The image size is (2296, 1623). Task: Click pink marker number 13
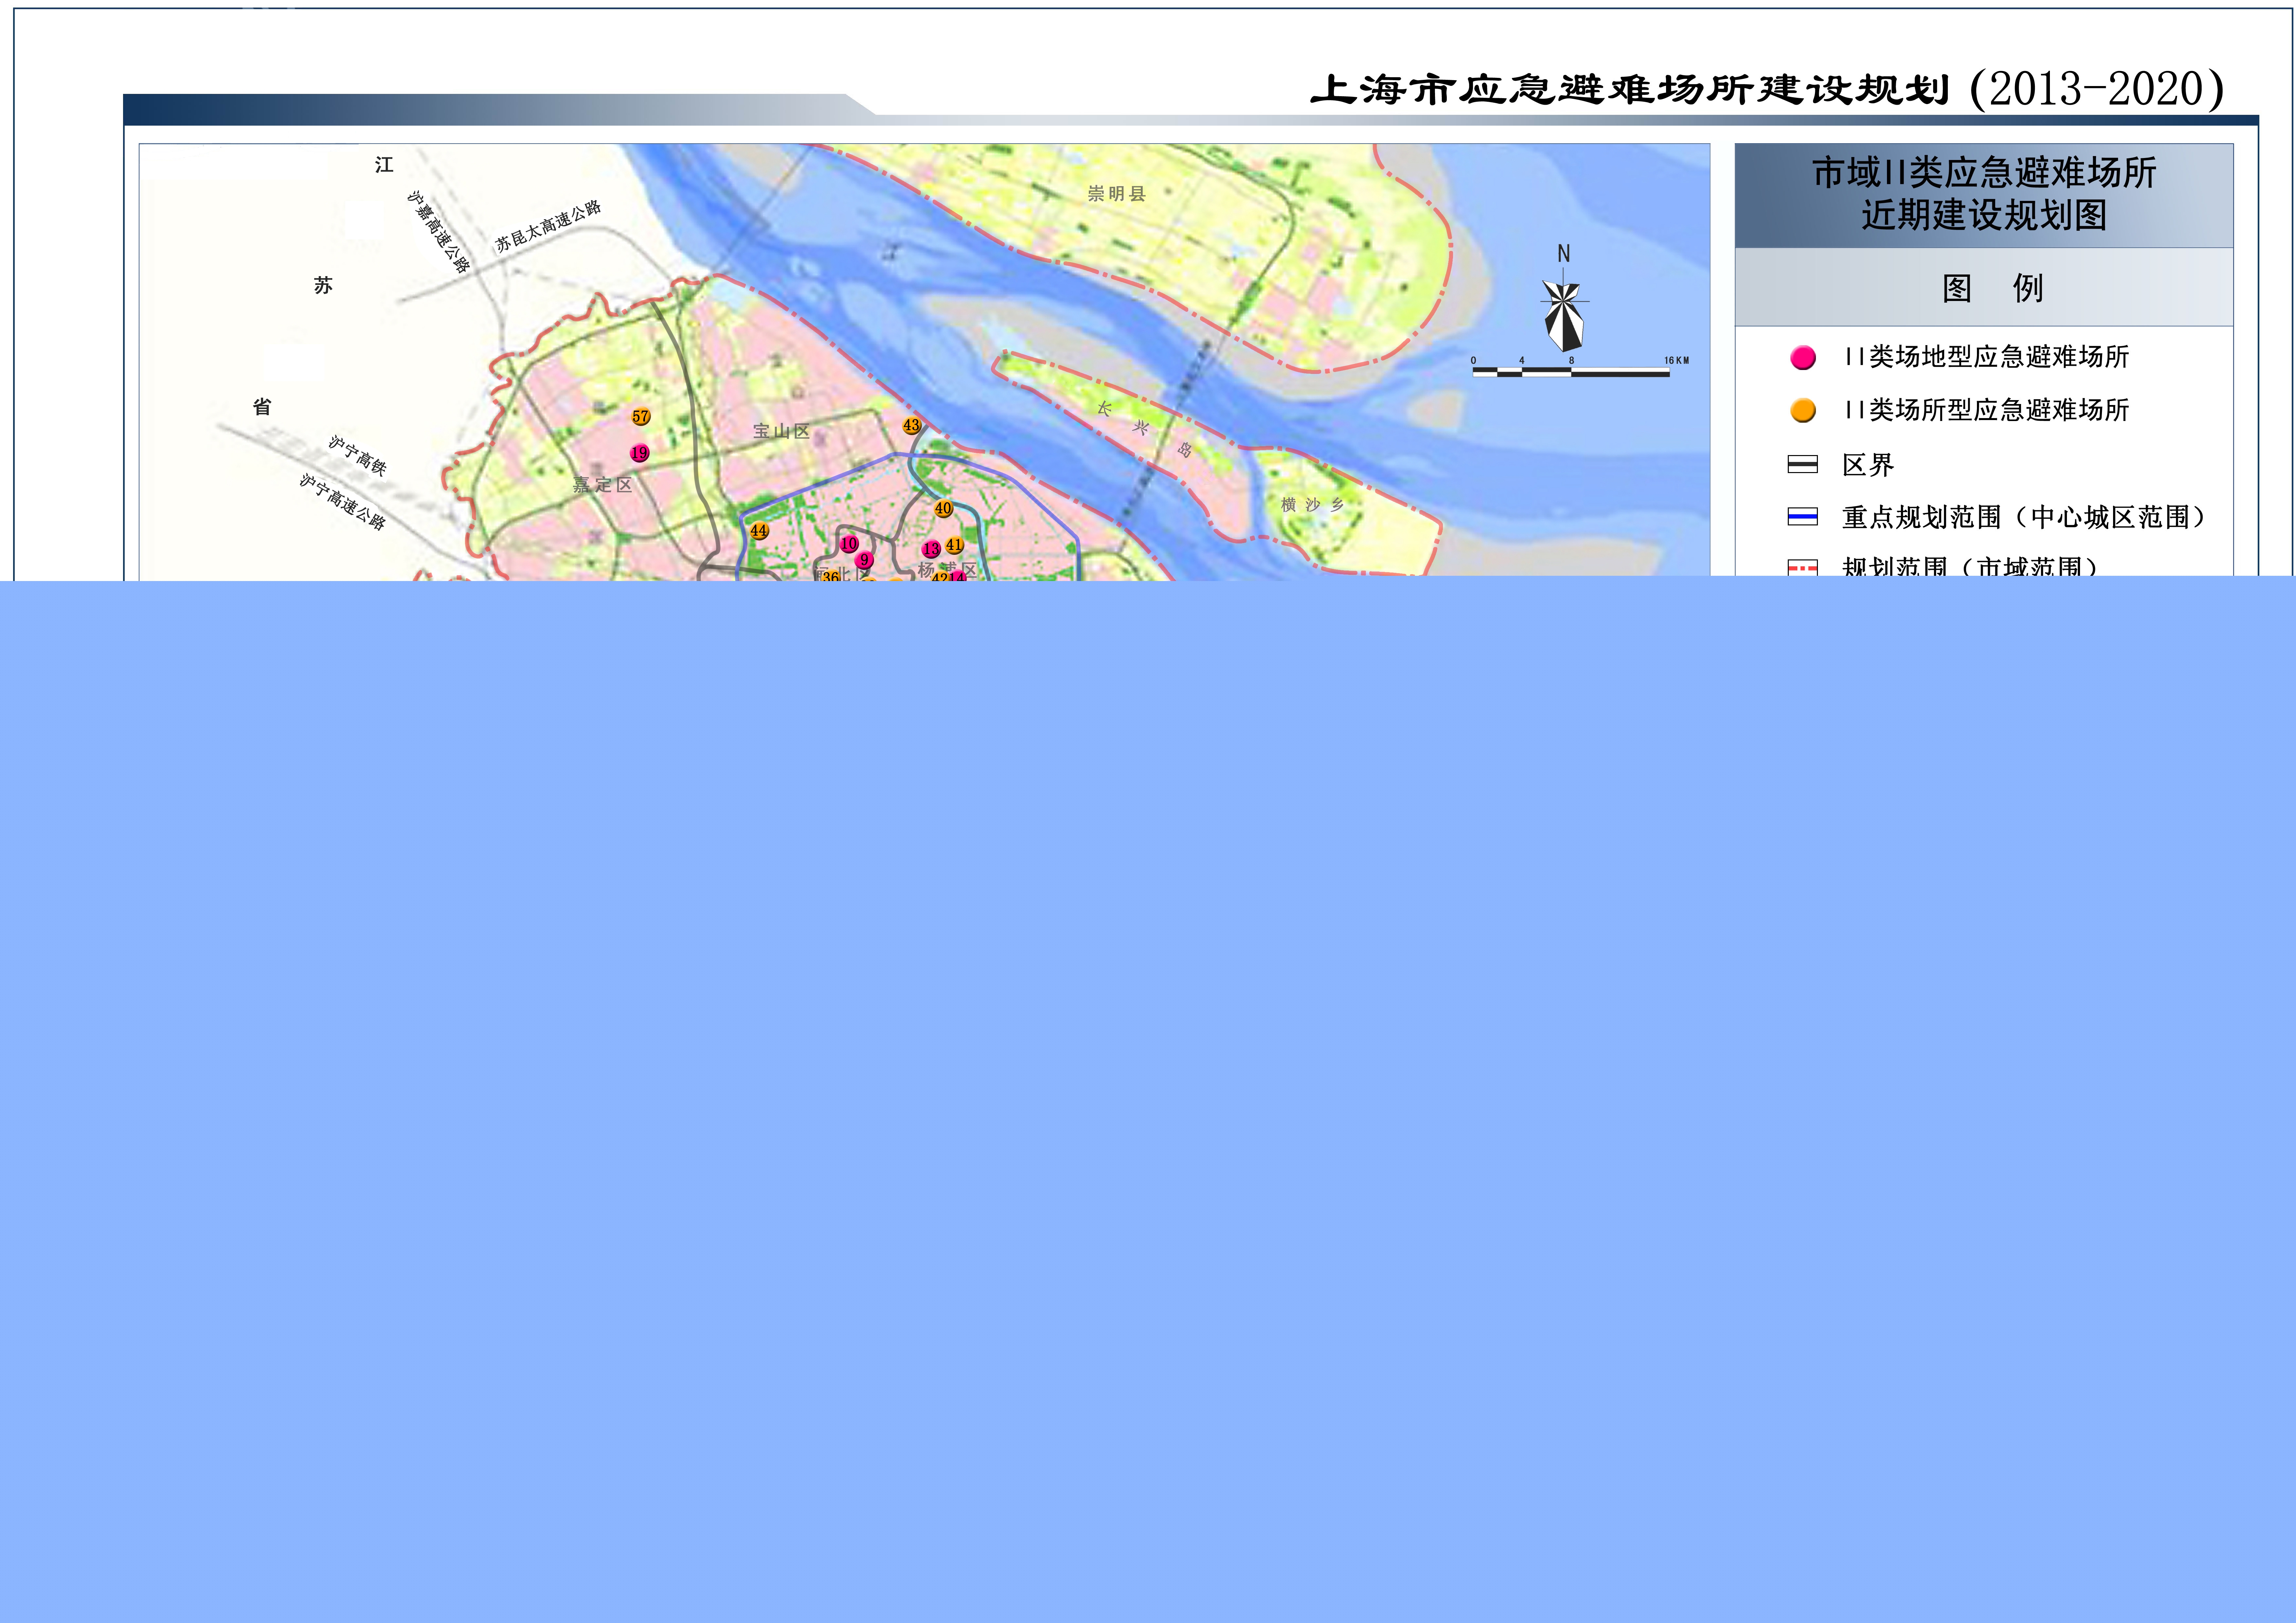(x=931, y=549)
